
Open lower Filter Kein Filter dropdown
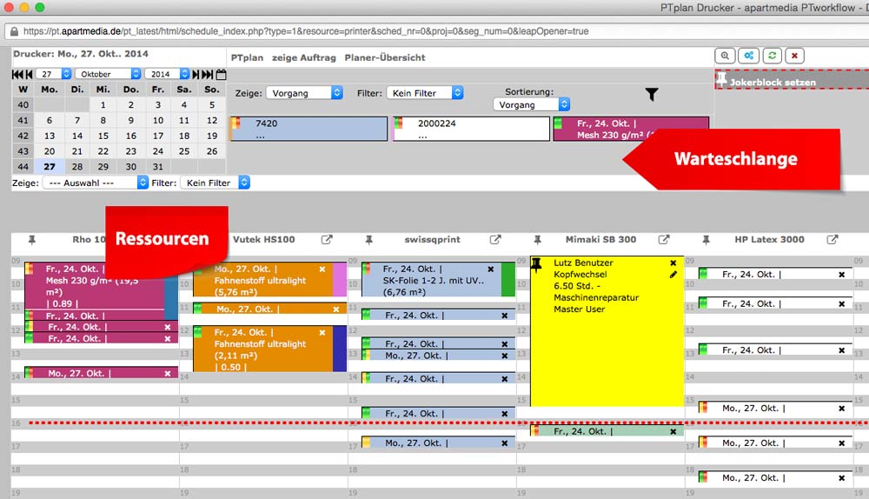[x=215, y=183]
